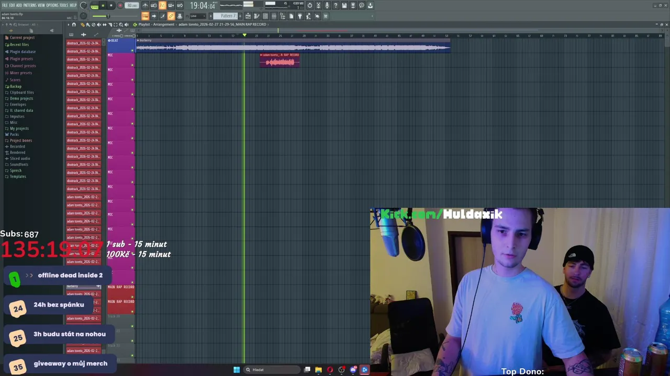Image resolution: width=670 pixels, height=376 pixels.
Task: Select the playlist select tool
Action: [116, 25]
